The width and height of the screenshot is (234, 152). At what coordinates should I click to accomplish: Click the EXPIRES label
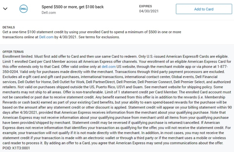point(145,6)
